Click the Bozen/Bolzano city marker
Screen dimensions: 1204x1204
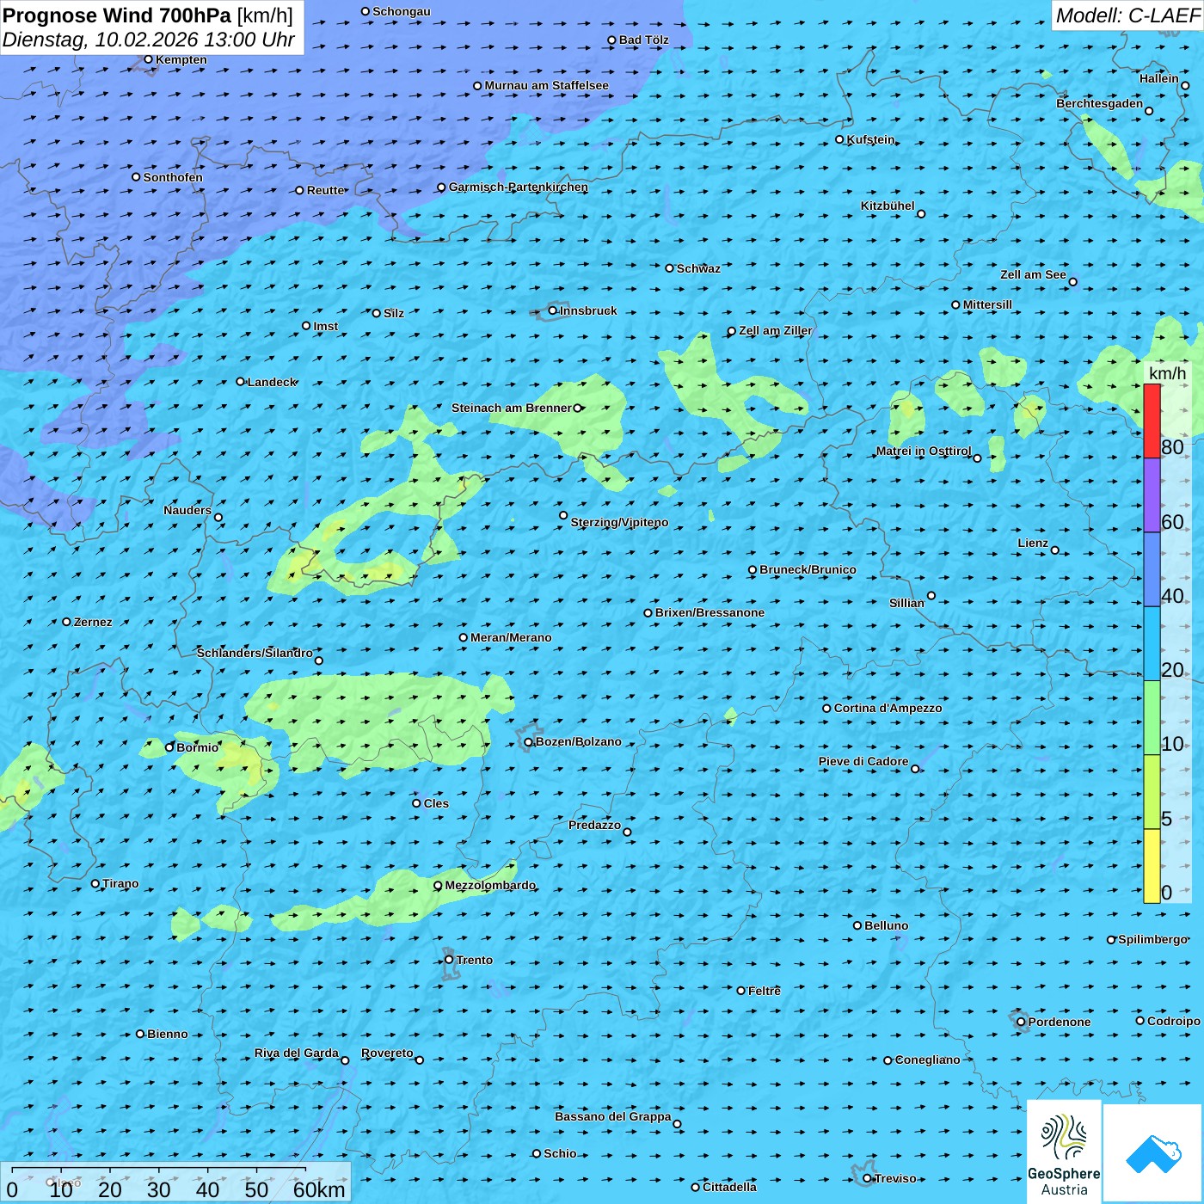(x=529, y=742)
